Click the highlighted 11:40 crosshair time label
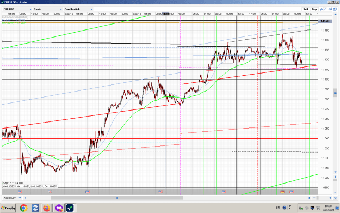Image resolution: width=340 pixels, height=213 pixels. pos(166,14)
